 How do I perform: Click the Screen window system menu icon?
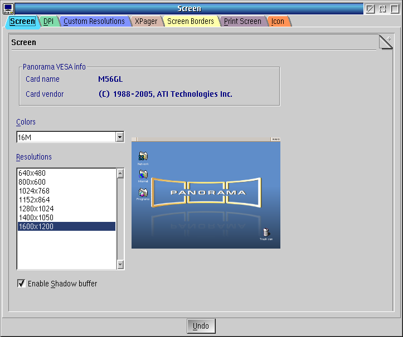(8, 9)
